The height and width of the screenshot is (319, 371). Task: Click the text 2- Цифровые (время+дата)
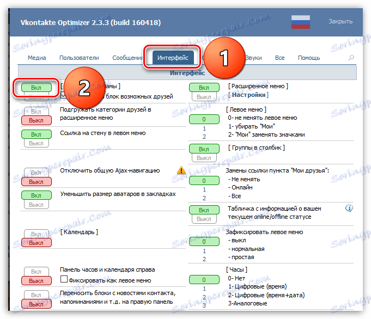tap(266, 295)
